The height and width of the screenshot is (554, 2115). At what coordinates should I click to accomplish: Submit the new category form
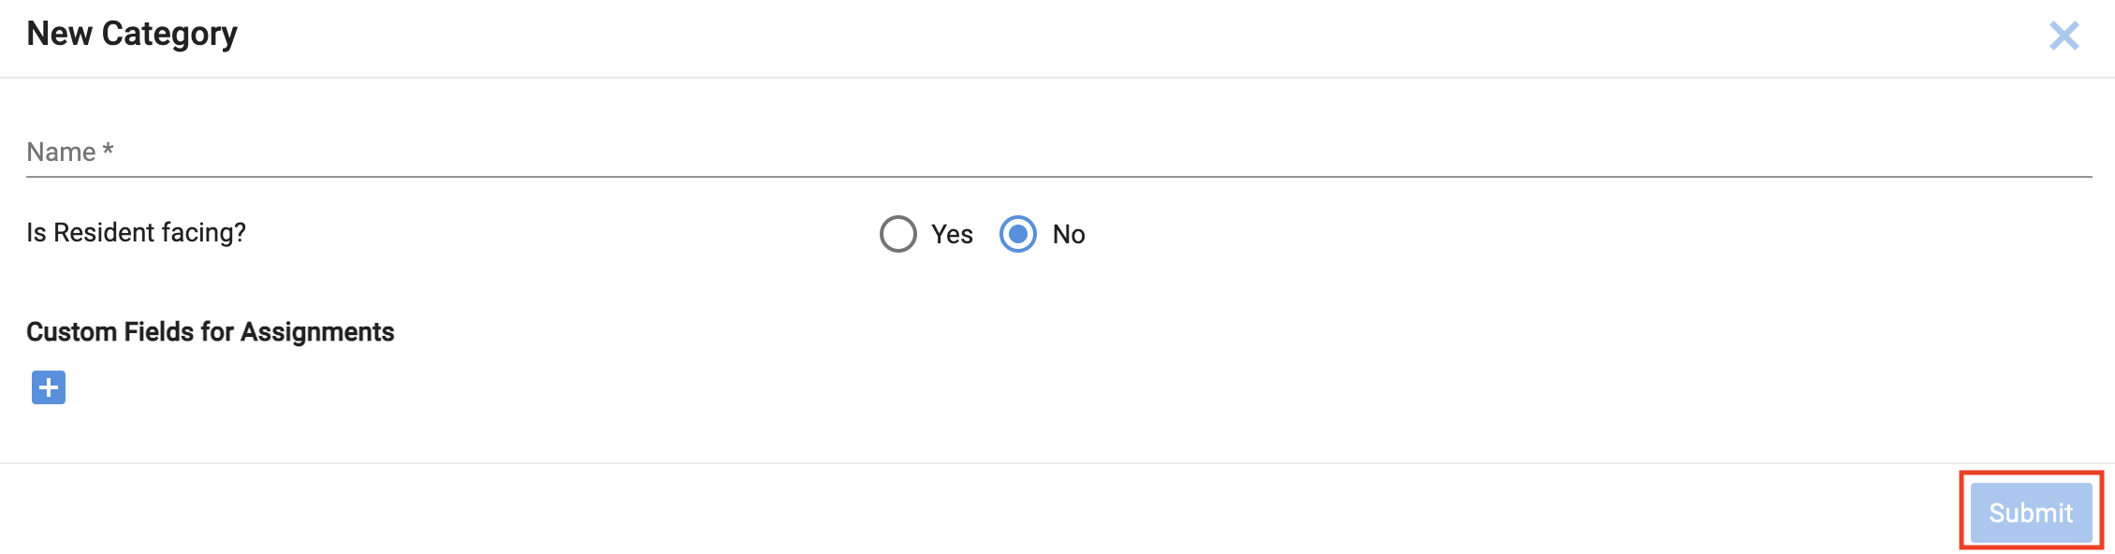(2030, 513)
